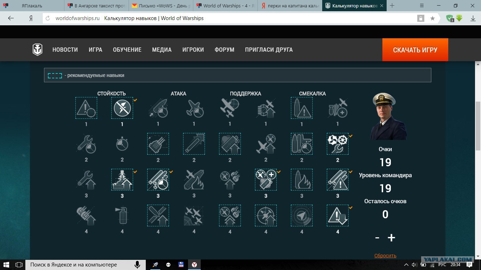Select the stopwatch tier 2 skill
Screen dimensions: 481x270
[122, 144]
